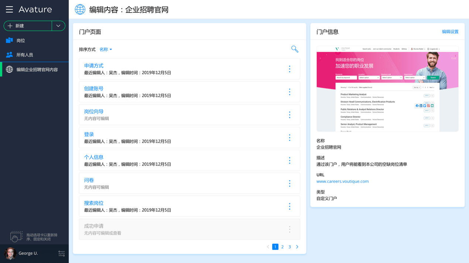The width and height of the screenshot is (469, 263).
Task: Click the portal preview thumbnail image
Action: coord(387,89)
